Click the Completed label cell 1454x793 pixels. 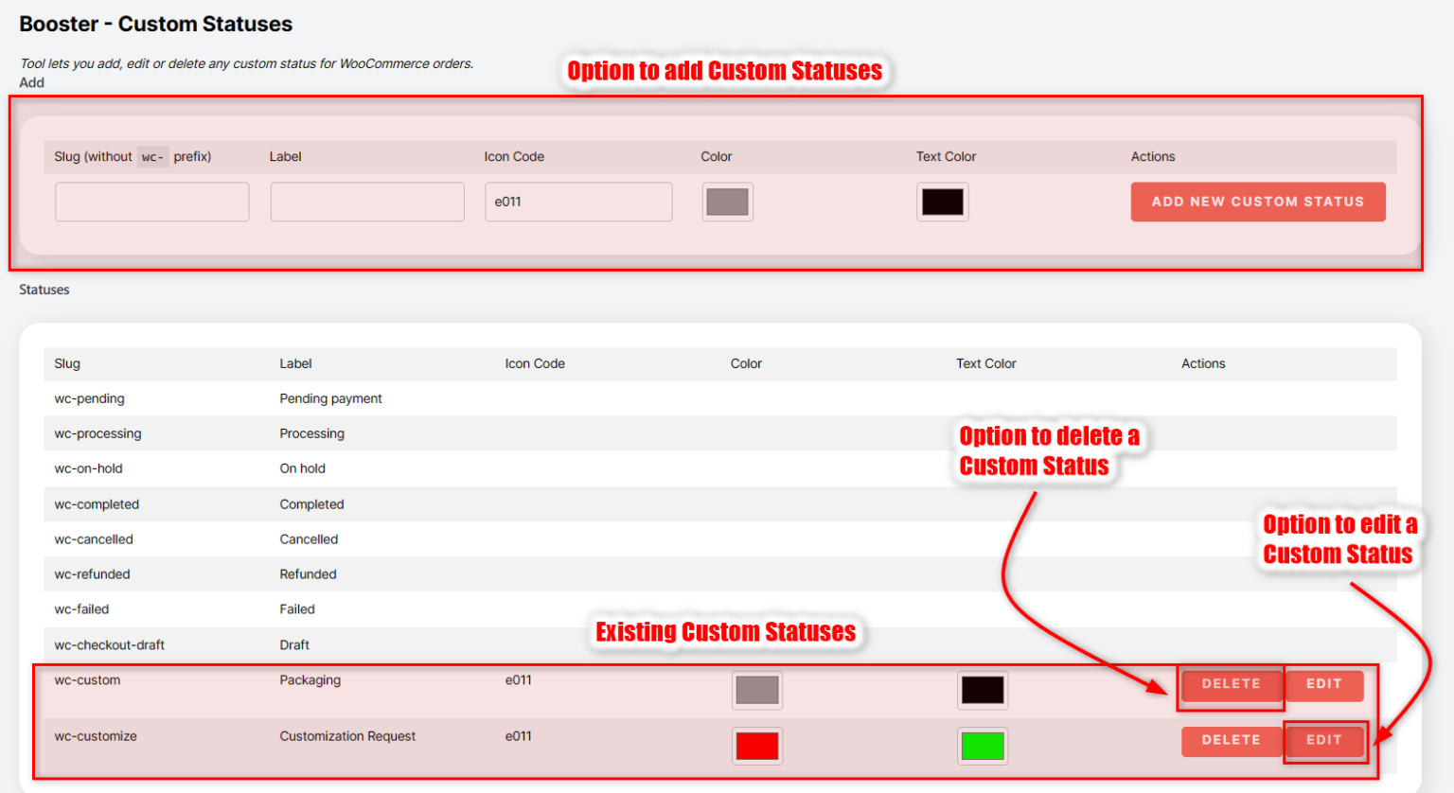point(312,504)
